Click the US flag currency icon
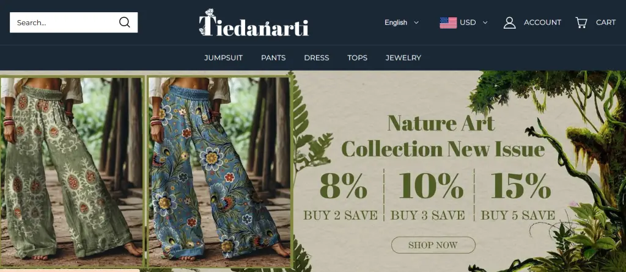 pos(448,23)
